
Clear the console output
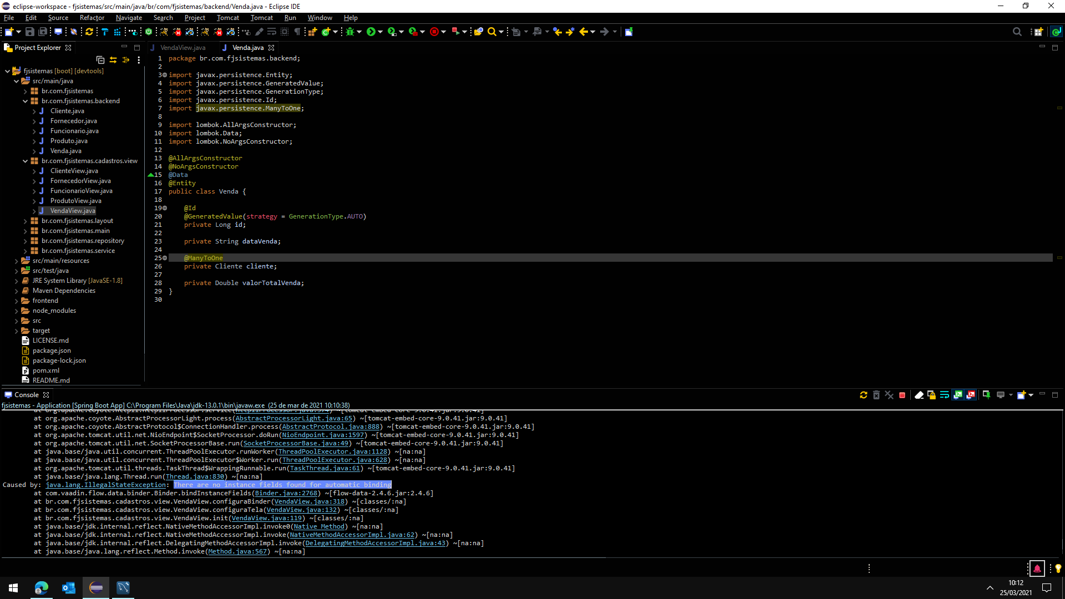[x=919, y=395]
